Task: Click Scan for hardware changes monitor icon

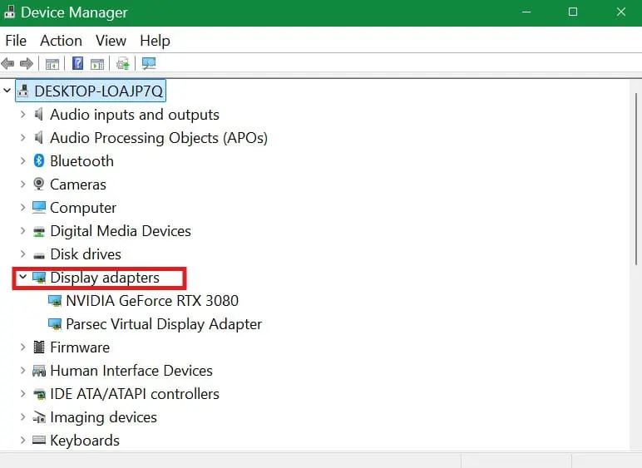Action: click(x=149, y=63)
